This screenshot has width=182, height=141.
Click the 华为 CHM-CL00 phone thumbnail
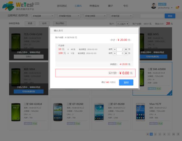point(16,42)
